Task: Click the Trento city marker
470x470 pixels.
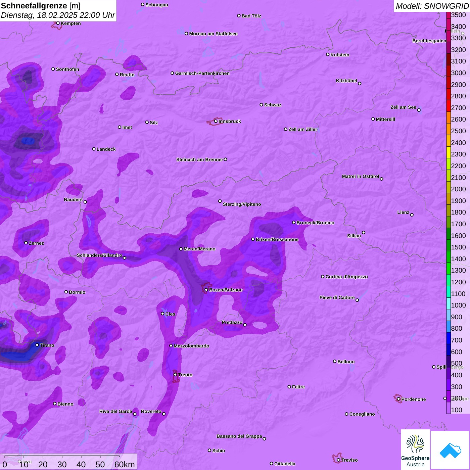Action: (x=175, y=375)
